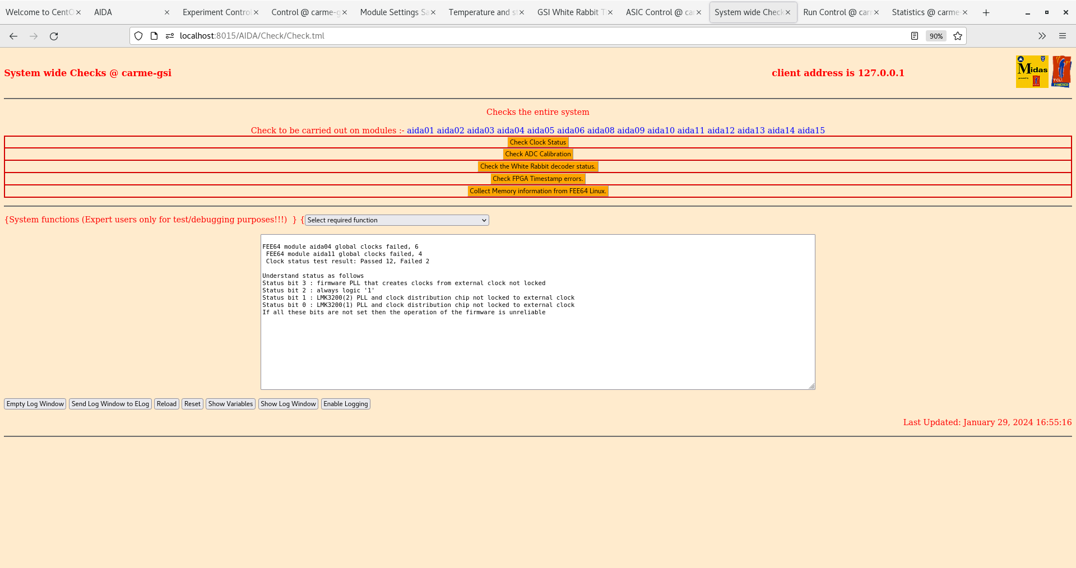Open a new browser tab
Image resolution: width=1076 pixels, height=568 pixels.
click(x=986, y=12)
